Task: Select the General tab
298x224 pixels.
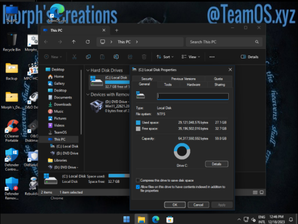Action: pos(144,84)
